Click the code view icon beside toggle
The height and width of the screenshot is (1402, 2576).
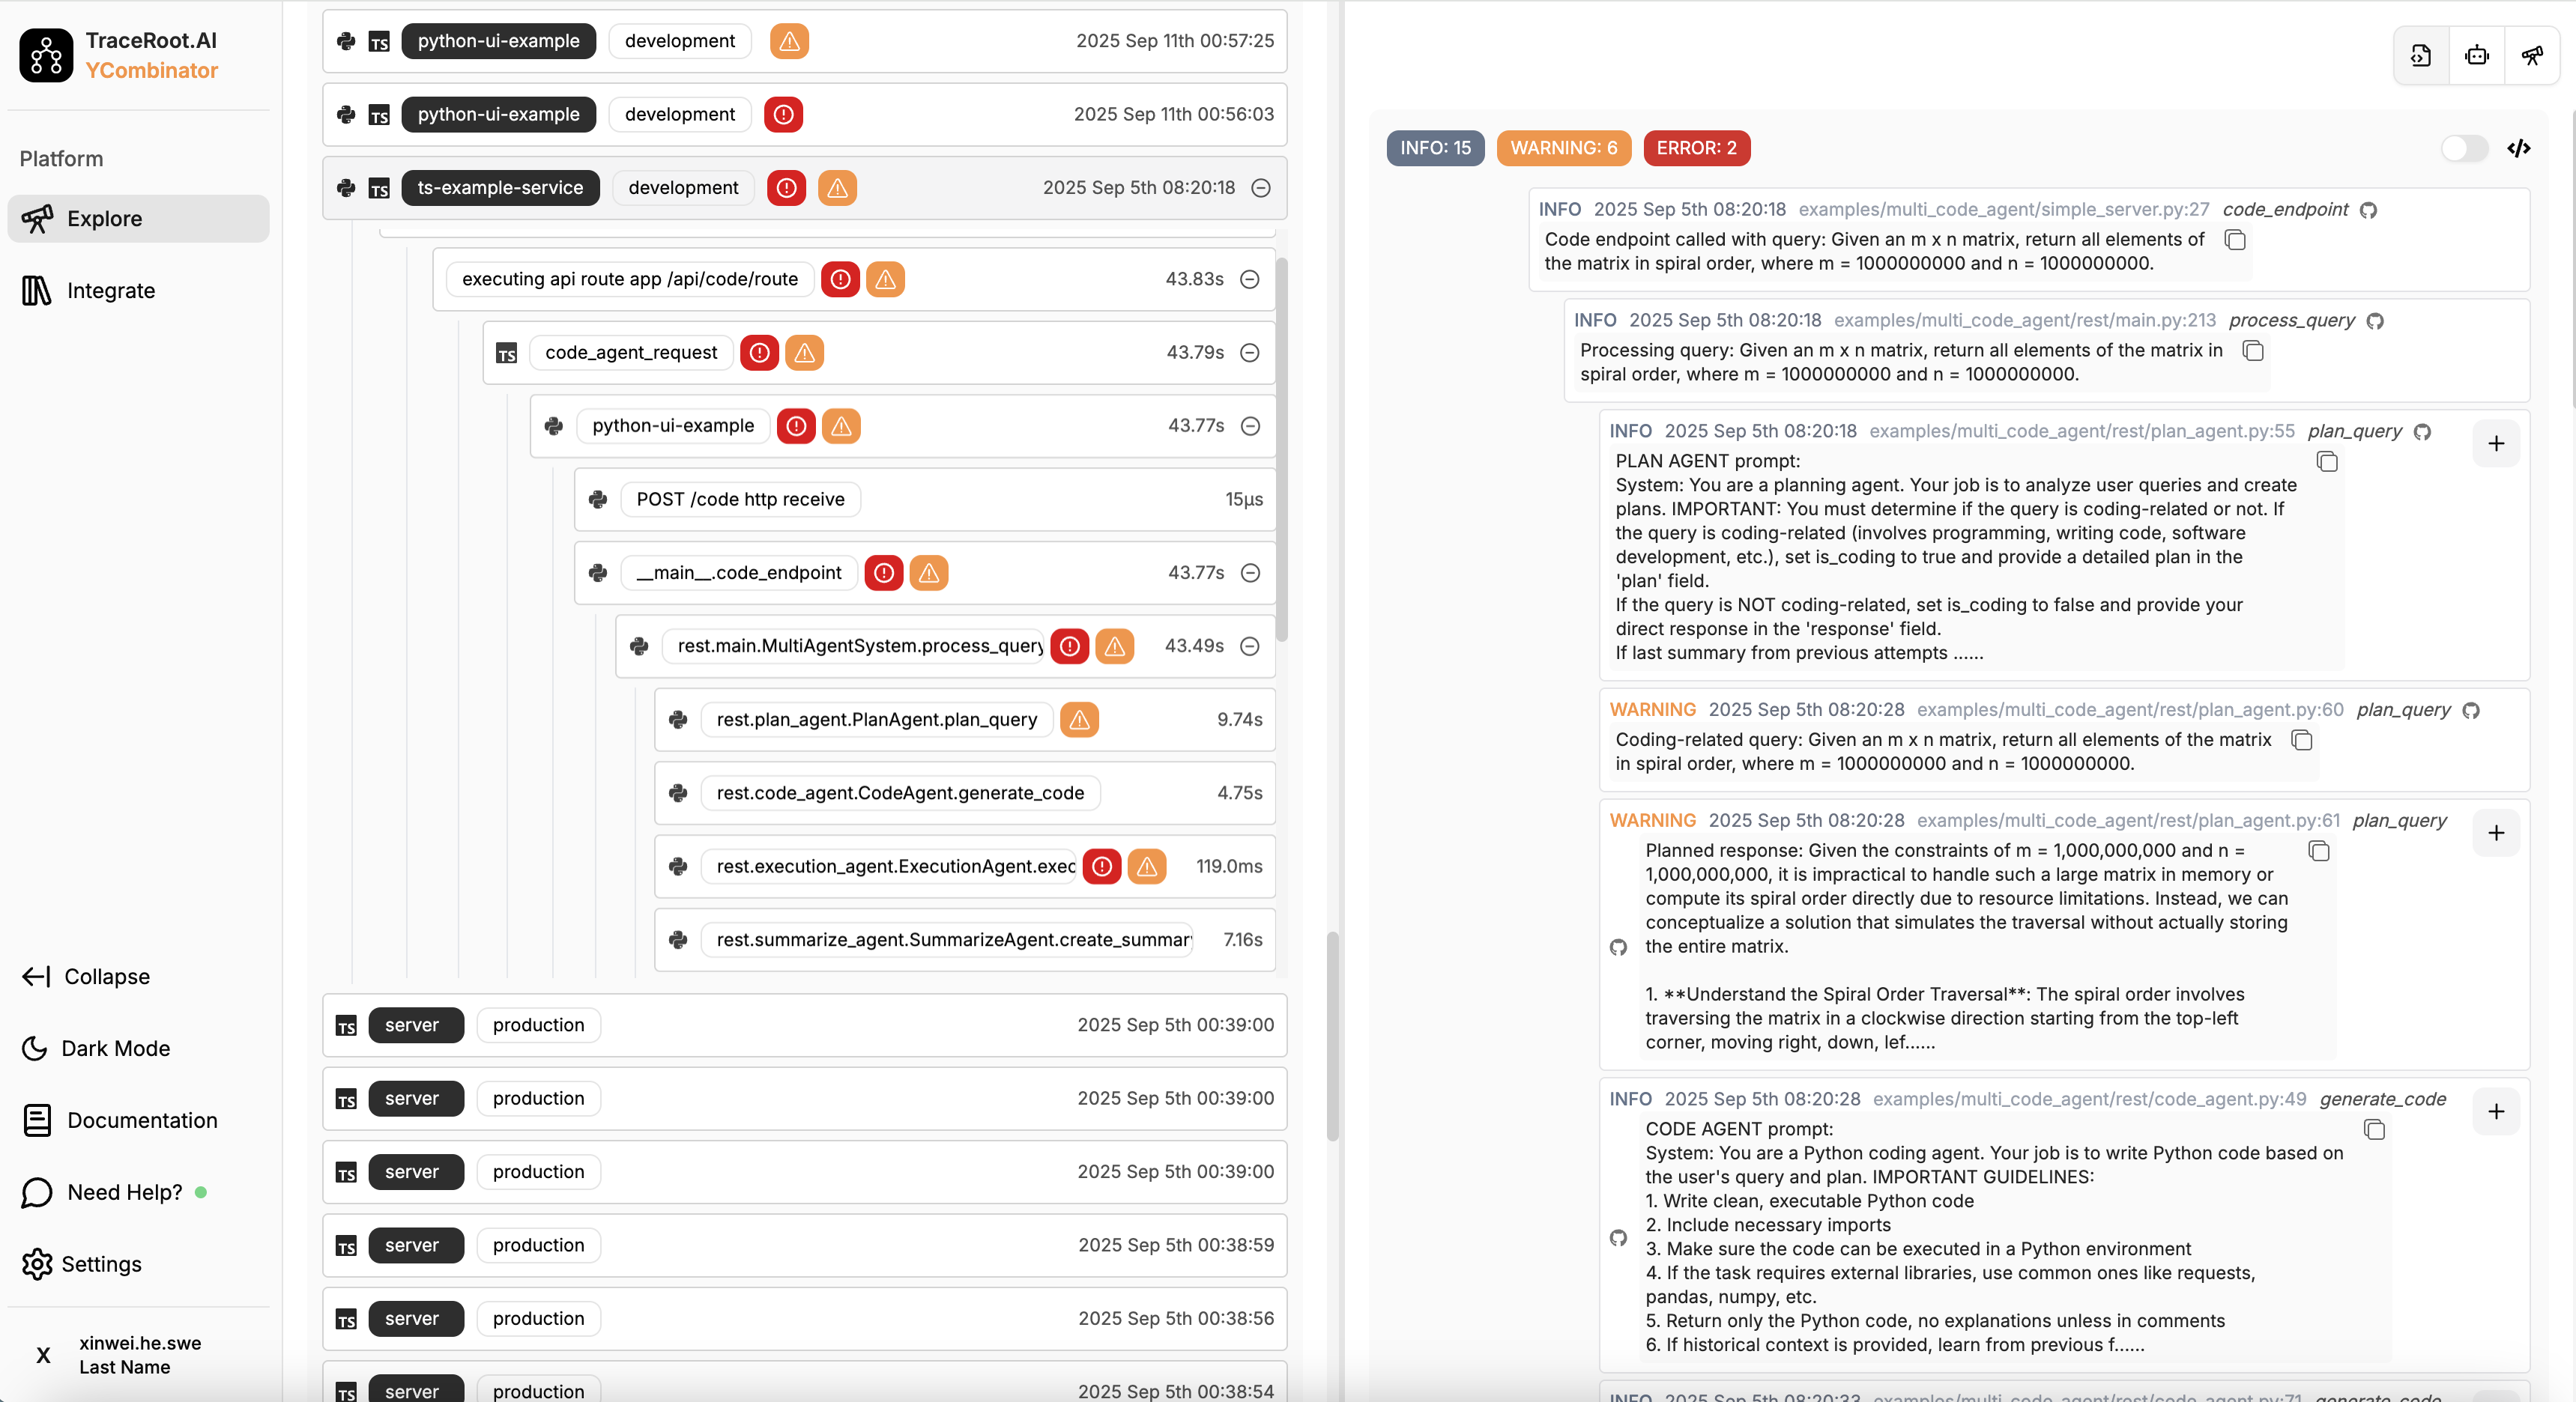2518,149
